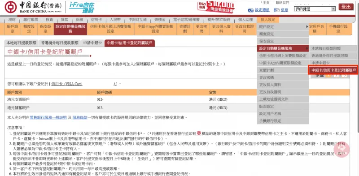
Task: Click the i-Free 自在理財 logo
Action: (82, 7)
